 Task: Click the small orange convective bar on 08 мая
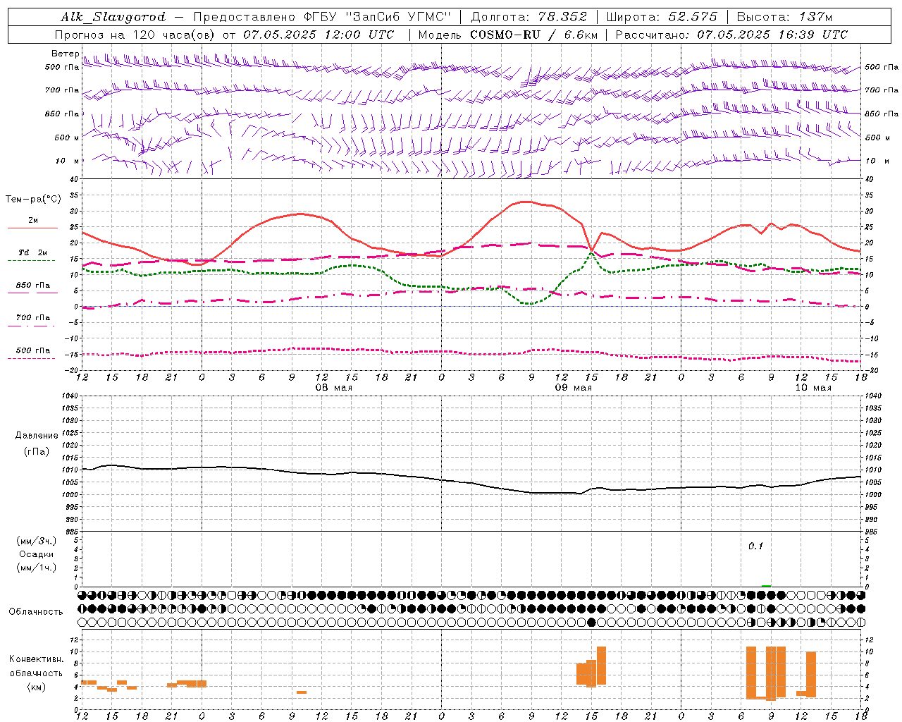pos(302,692)
